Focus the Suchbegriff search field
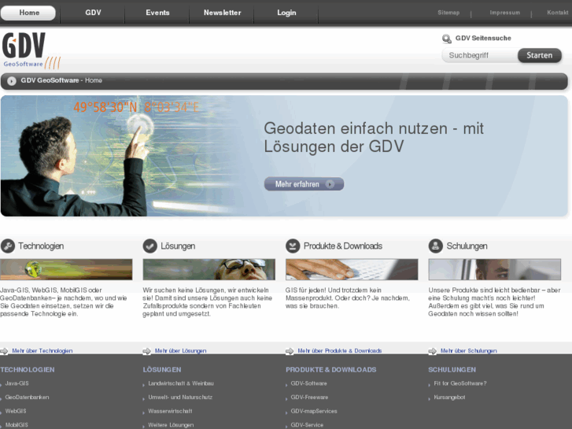The image size is (572, 429). [480, 56]
